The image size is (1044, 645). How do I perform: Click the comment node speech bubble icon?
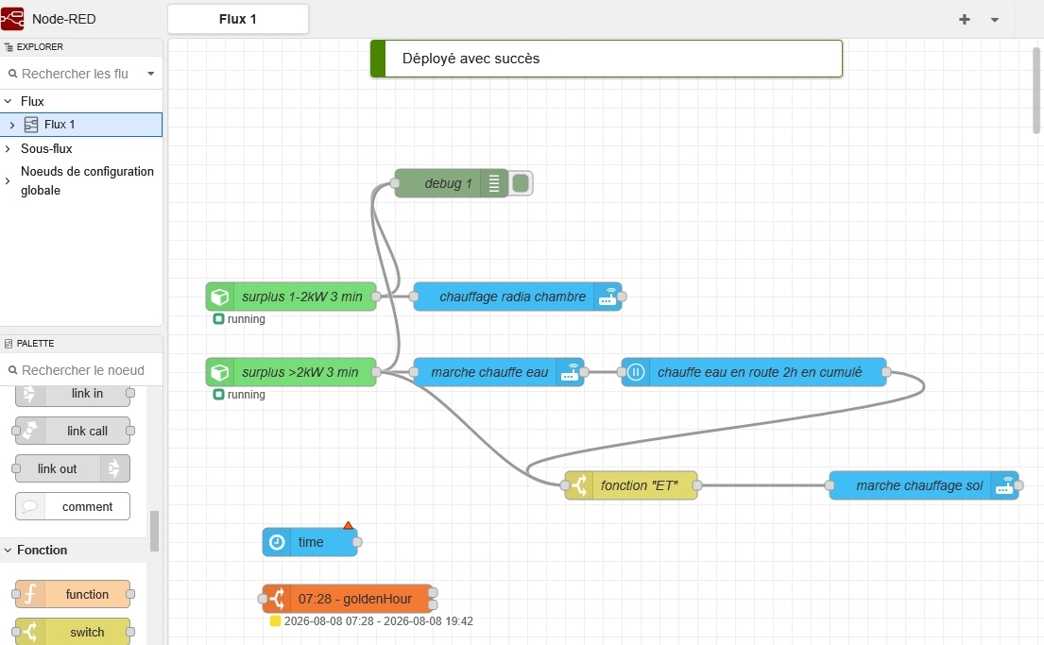29,506
